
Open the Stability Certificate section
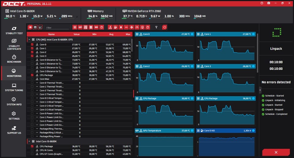click(14, 45)
